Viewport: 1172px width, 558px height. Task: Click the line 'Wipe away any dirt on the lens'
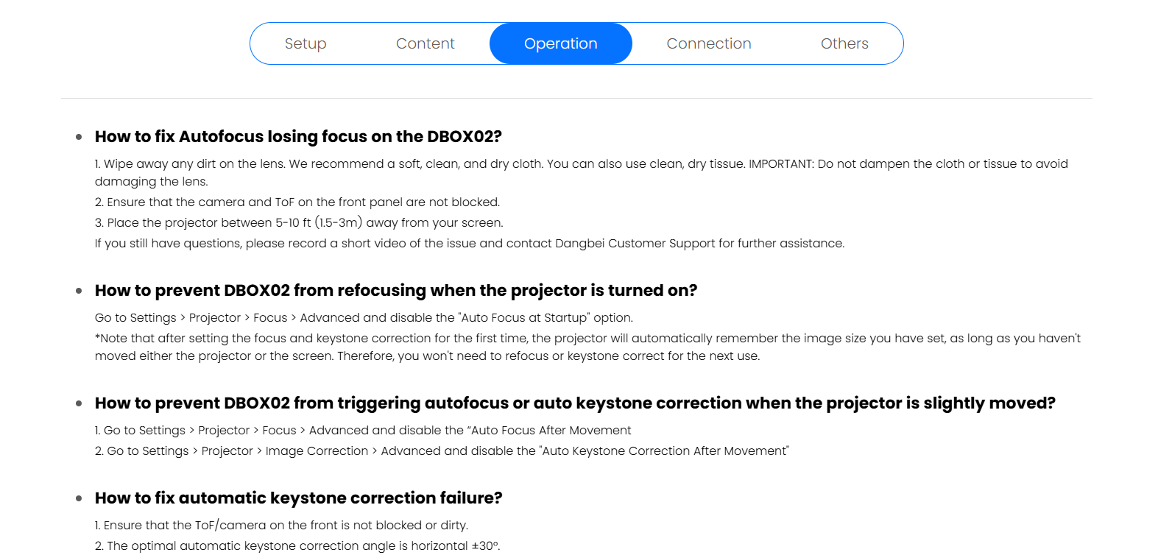582,172
